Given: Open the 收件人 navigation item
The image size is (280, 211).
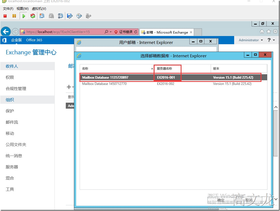Looking at the screenshot, I should click(x=28, y=66).
